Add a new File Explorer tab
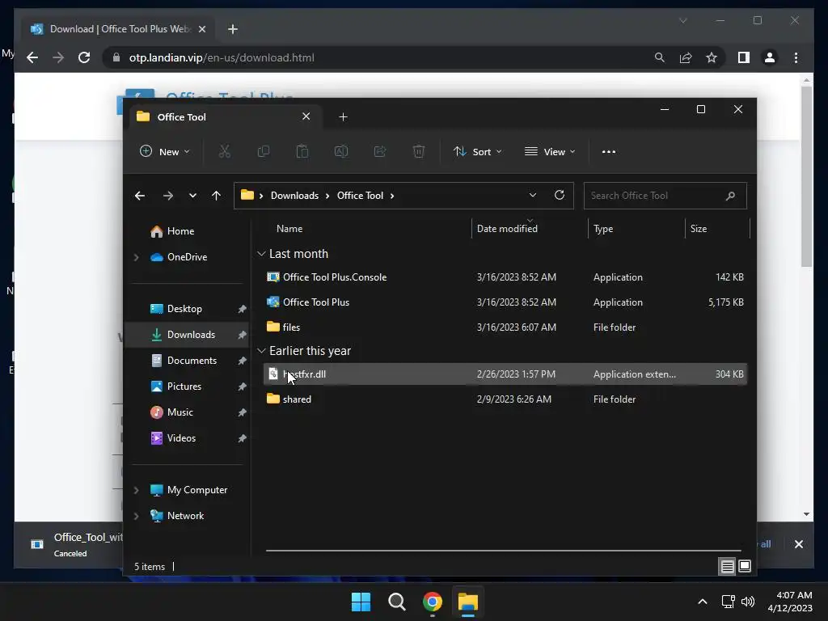 343,116
